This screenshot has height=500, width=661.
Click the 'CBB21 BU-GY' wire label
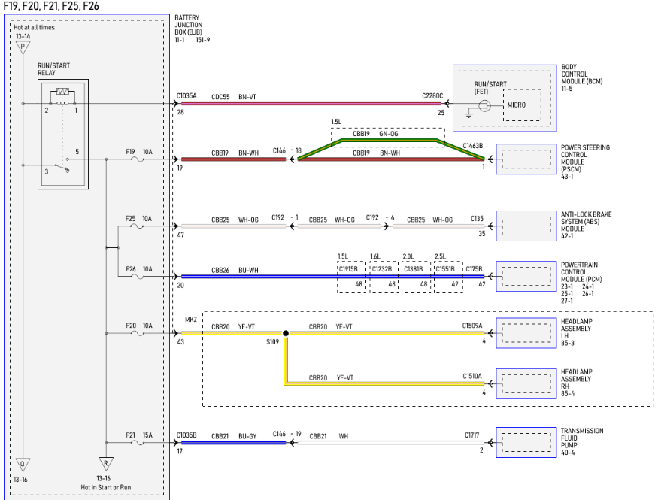234,436
